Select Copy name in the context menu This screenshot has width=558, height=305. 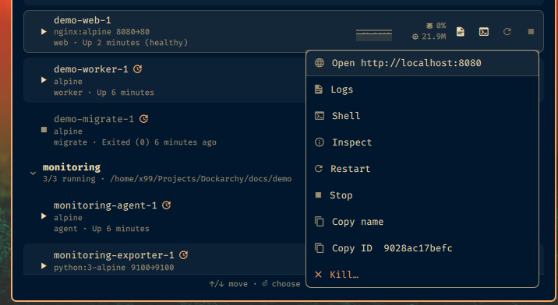pyautogui.click(x=422, y=222)
